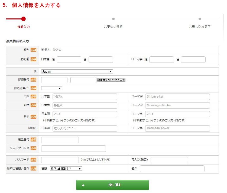Click the Sakuragaokacho romaji field
Viewport: 227px width, 193px height.
177,105
